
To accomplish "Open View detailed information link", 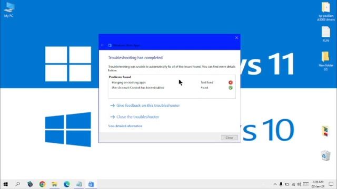I will 125,126.
